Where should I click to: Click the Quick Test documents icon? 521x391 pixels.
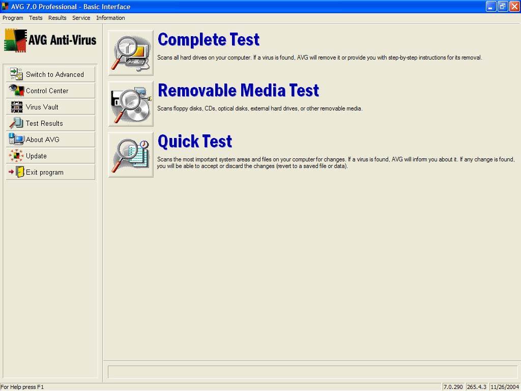(x=131, y=155)
